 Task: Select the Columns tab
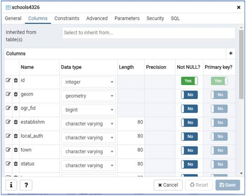click(38, 18)
